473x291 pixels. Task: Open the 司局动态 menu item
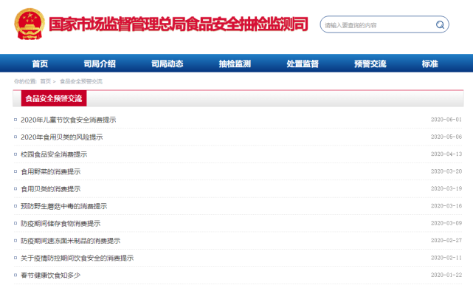click(x=167, y=64)
